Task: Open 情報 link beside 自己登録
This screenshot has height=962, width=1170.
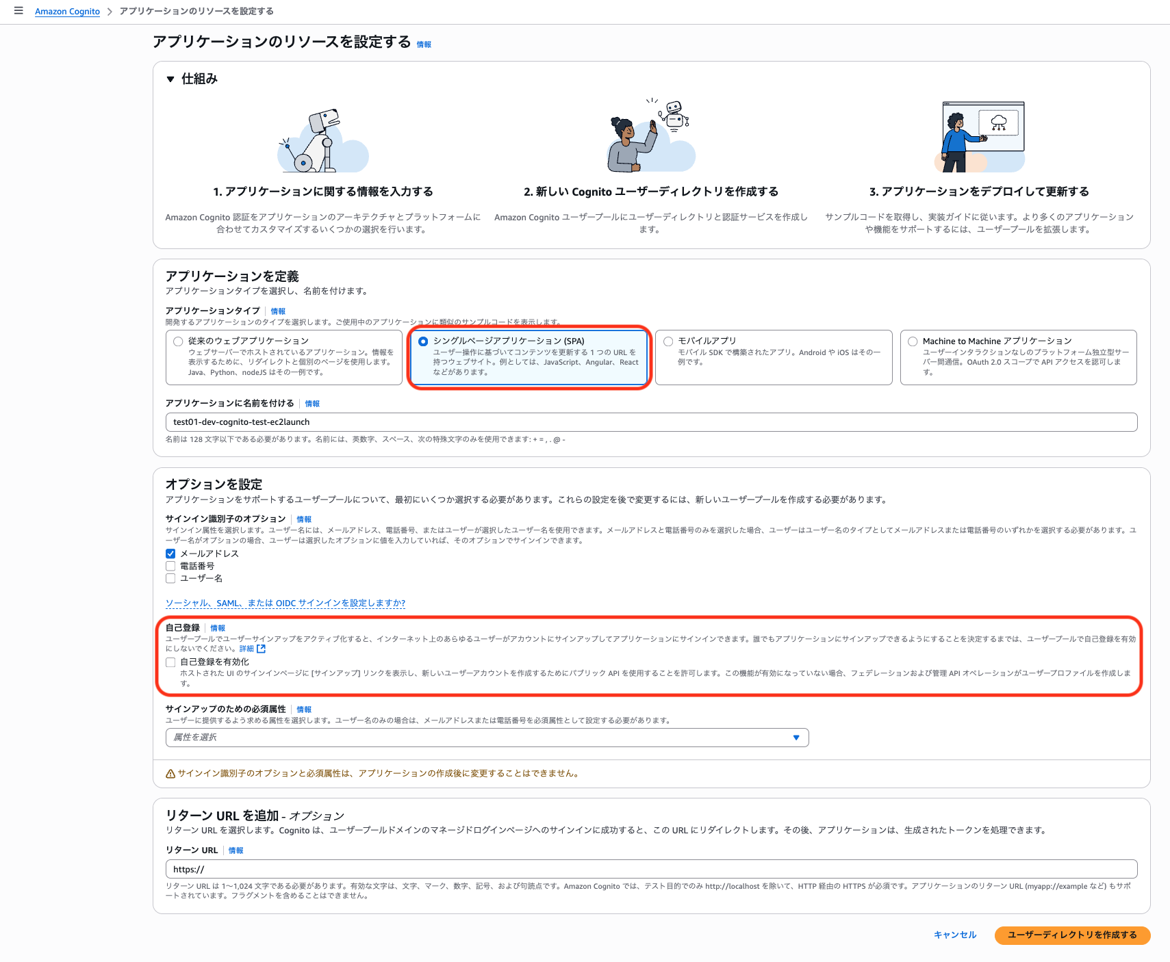Action: tap(218, 628)
